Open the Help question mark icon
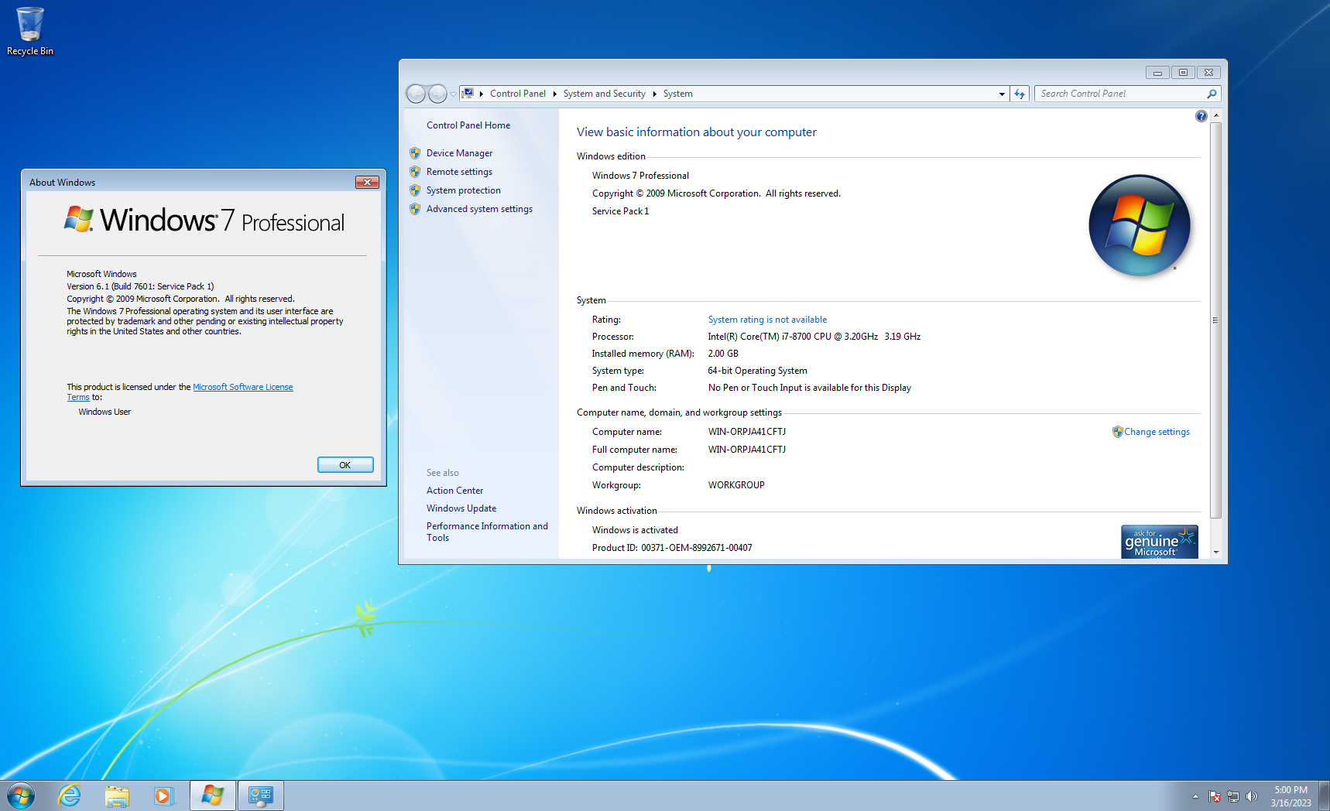The image size is (1330, 811). [1201, 116]
